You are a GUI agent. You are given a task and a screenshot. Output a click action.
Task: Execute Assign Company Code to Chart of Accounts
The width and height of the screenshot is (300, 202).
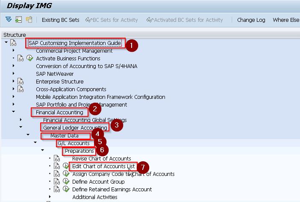66,174
